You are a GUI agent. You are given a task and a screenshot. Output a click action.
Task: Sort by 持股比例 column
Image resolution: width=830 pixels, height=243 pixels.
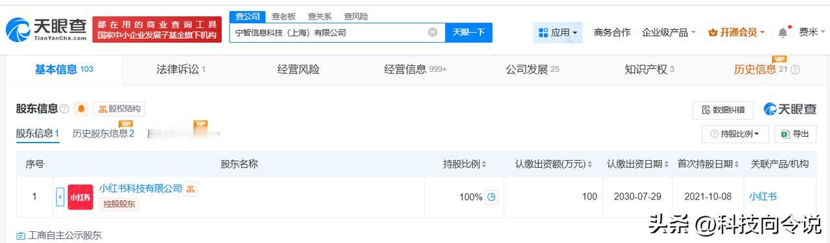coord(465,164)
